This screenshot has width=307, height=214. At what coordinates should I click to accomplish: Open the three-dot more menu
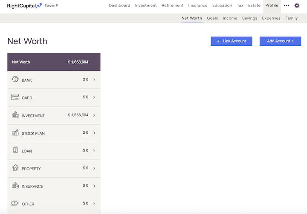(x=286, y=6)
